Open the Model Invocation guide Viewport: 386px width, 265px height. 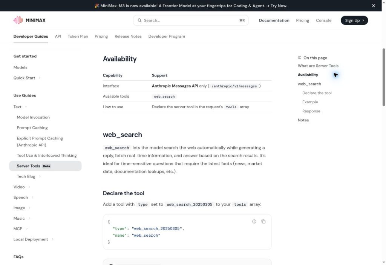point(33,118)
